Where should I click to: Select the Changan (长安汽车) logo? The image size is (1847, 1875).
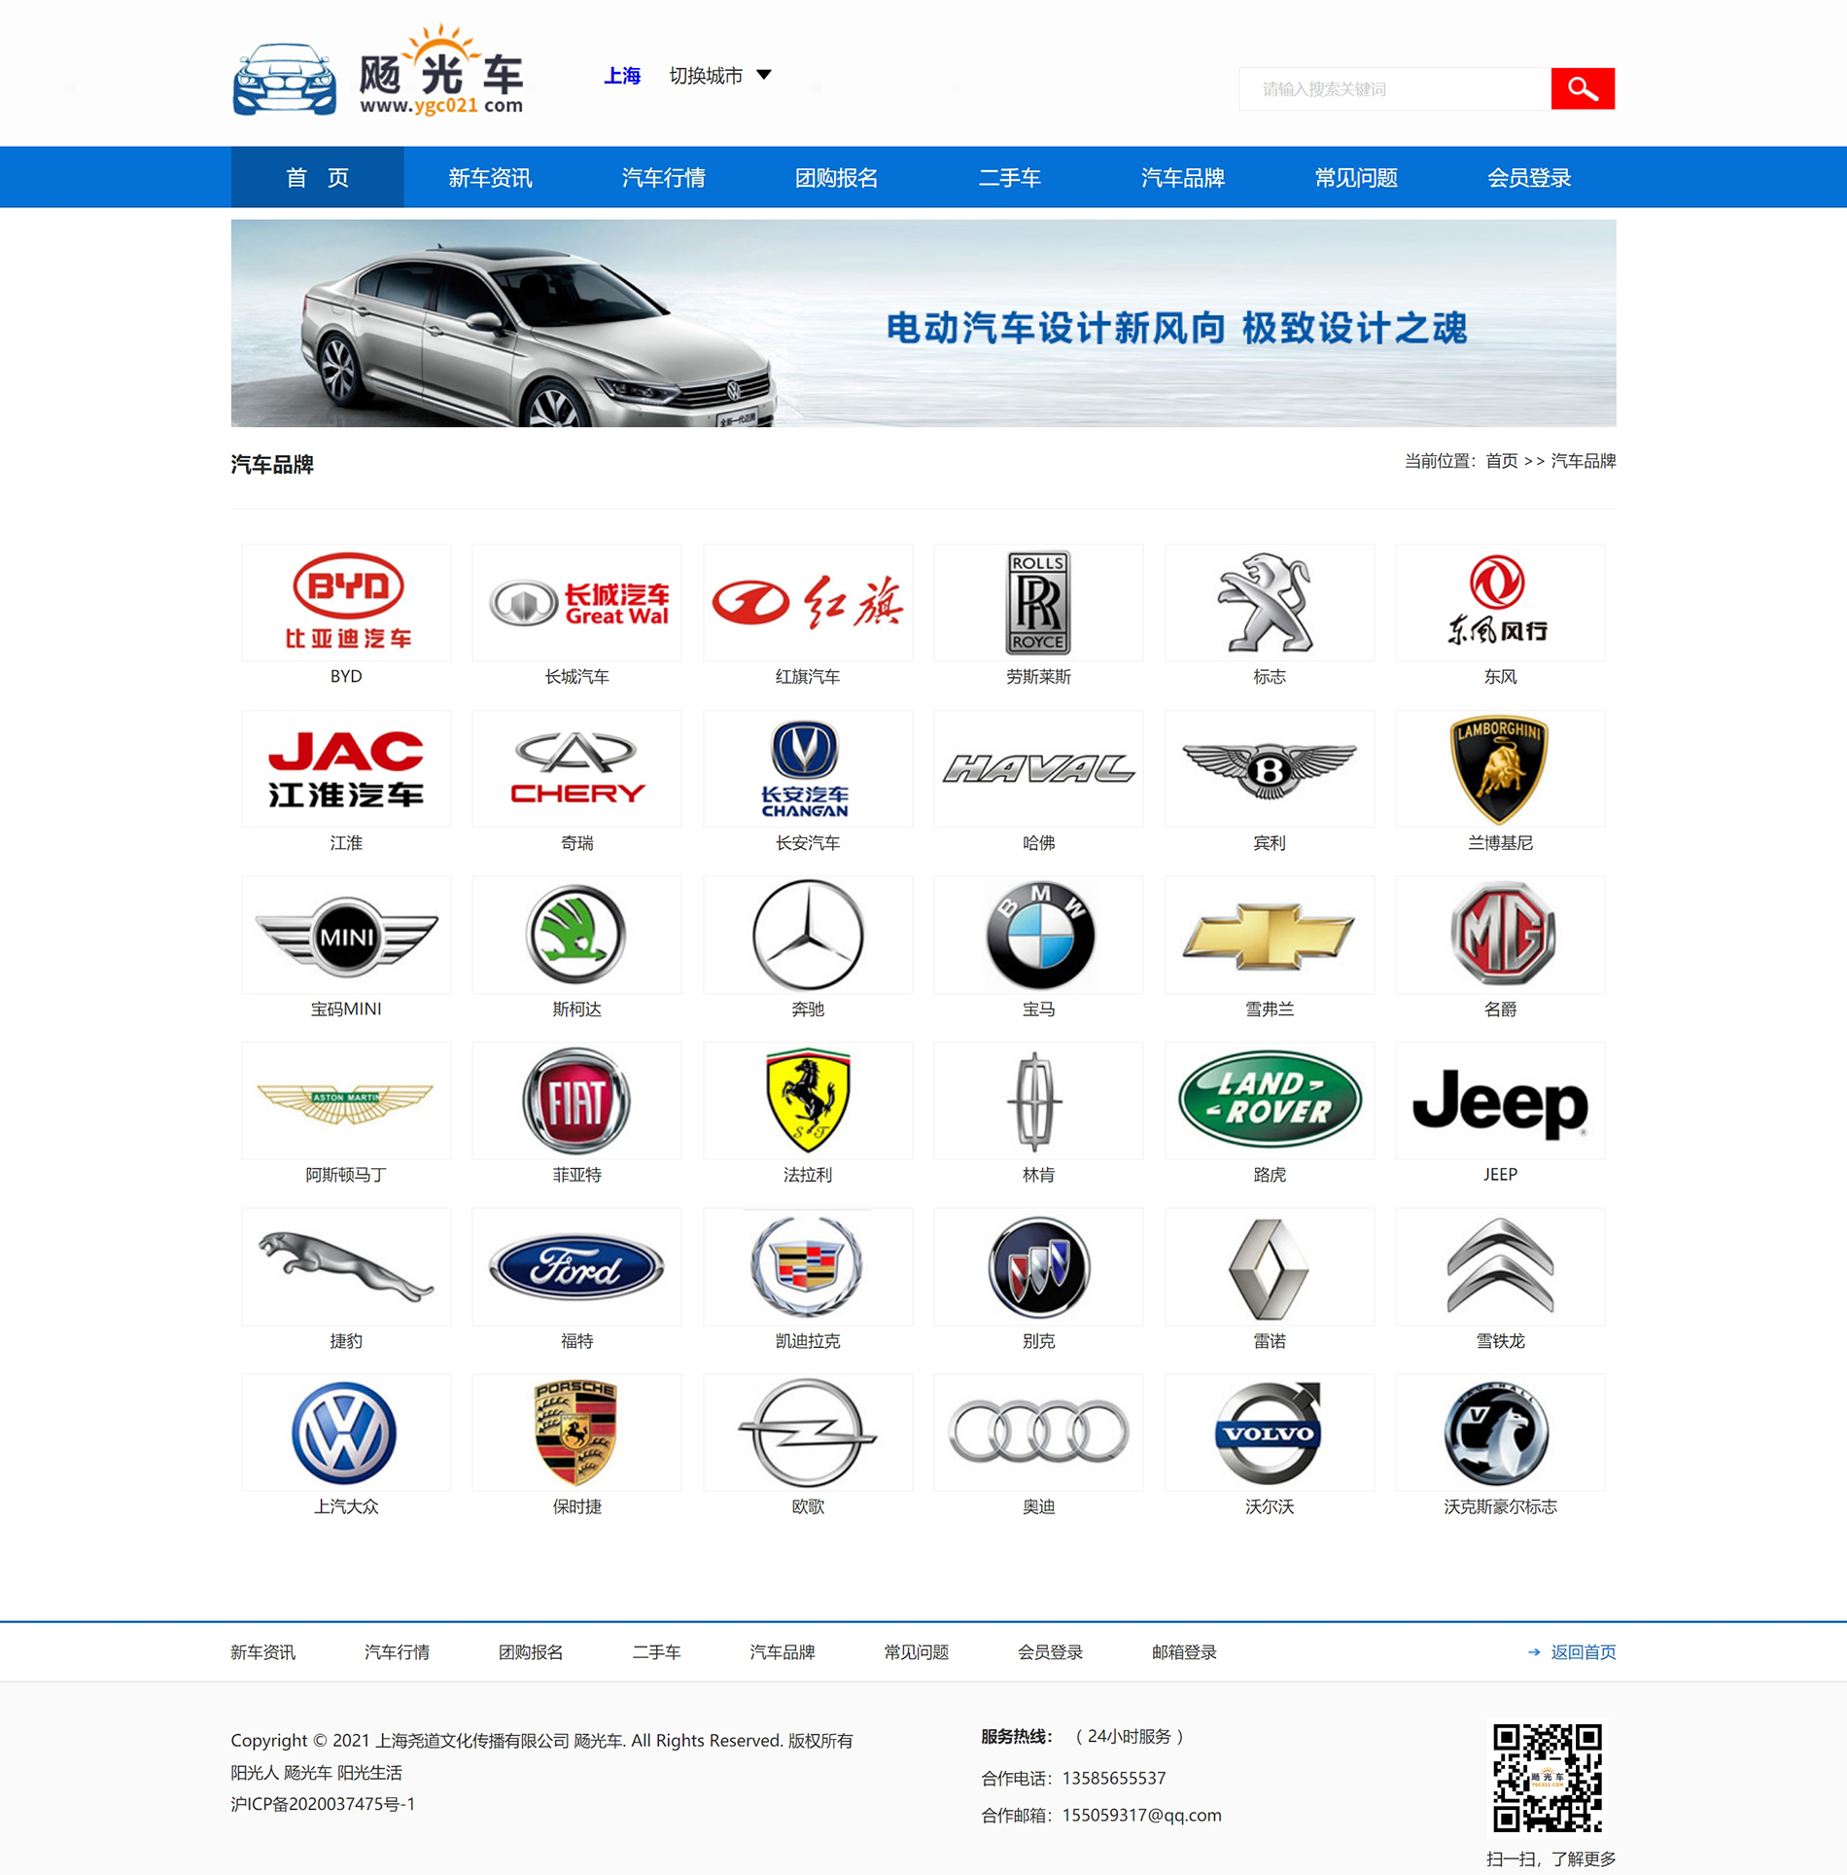pyautogui.click(x=808, y=768)
